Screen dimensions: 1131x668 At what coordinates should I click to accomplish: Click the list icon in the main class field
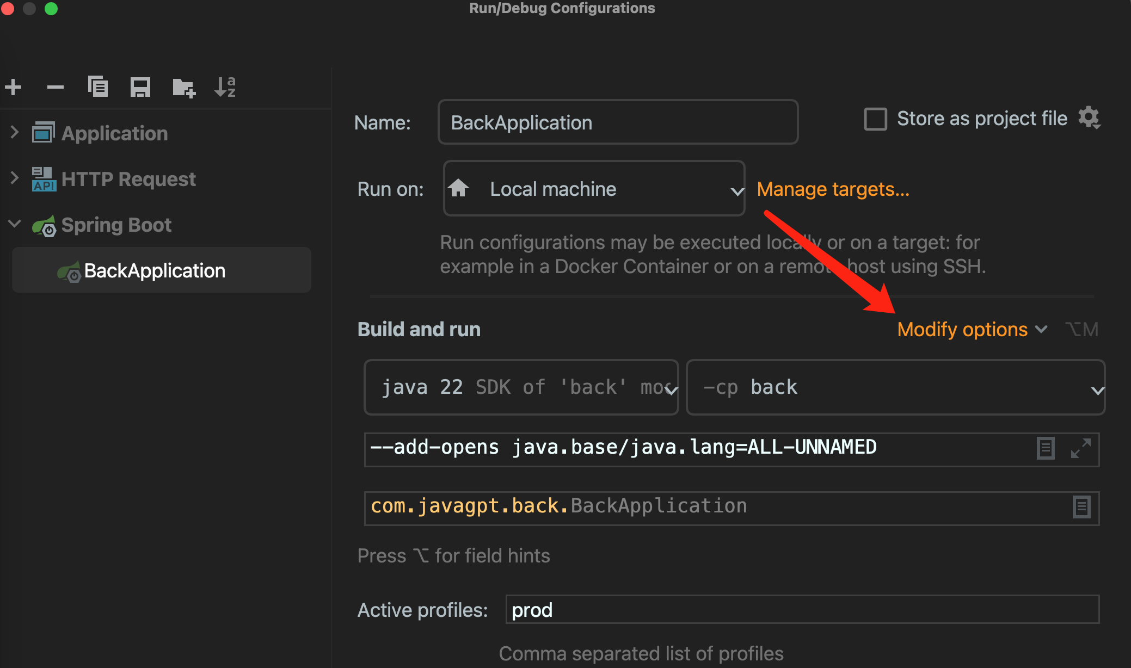point(1081,507)
